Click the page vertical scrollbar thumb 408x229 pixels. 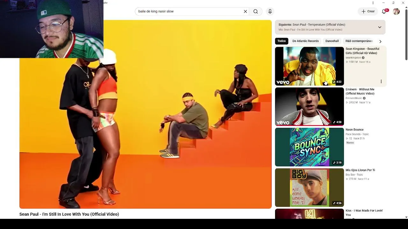tap(406, 34)
